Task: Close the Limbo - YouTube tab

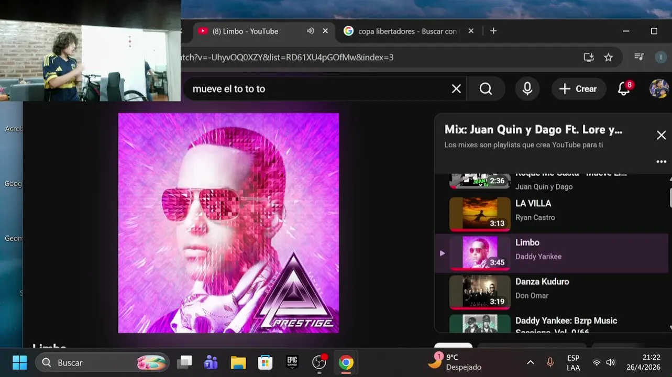Action: (x=325, y=31)
